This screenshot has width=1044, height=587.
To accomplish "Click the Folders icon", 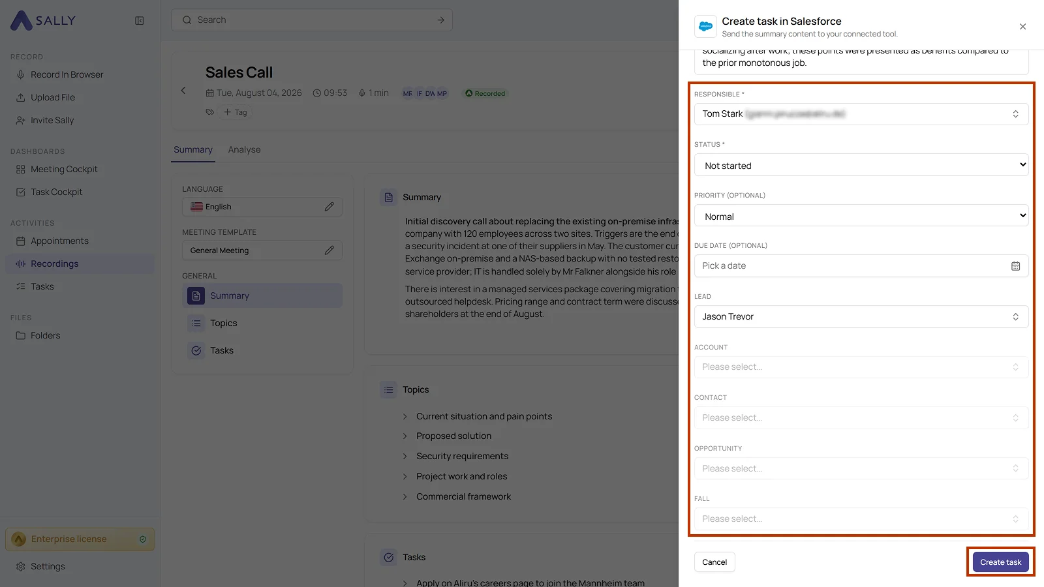I will point(21,336).
